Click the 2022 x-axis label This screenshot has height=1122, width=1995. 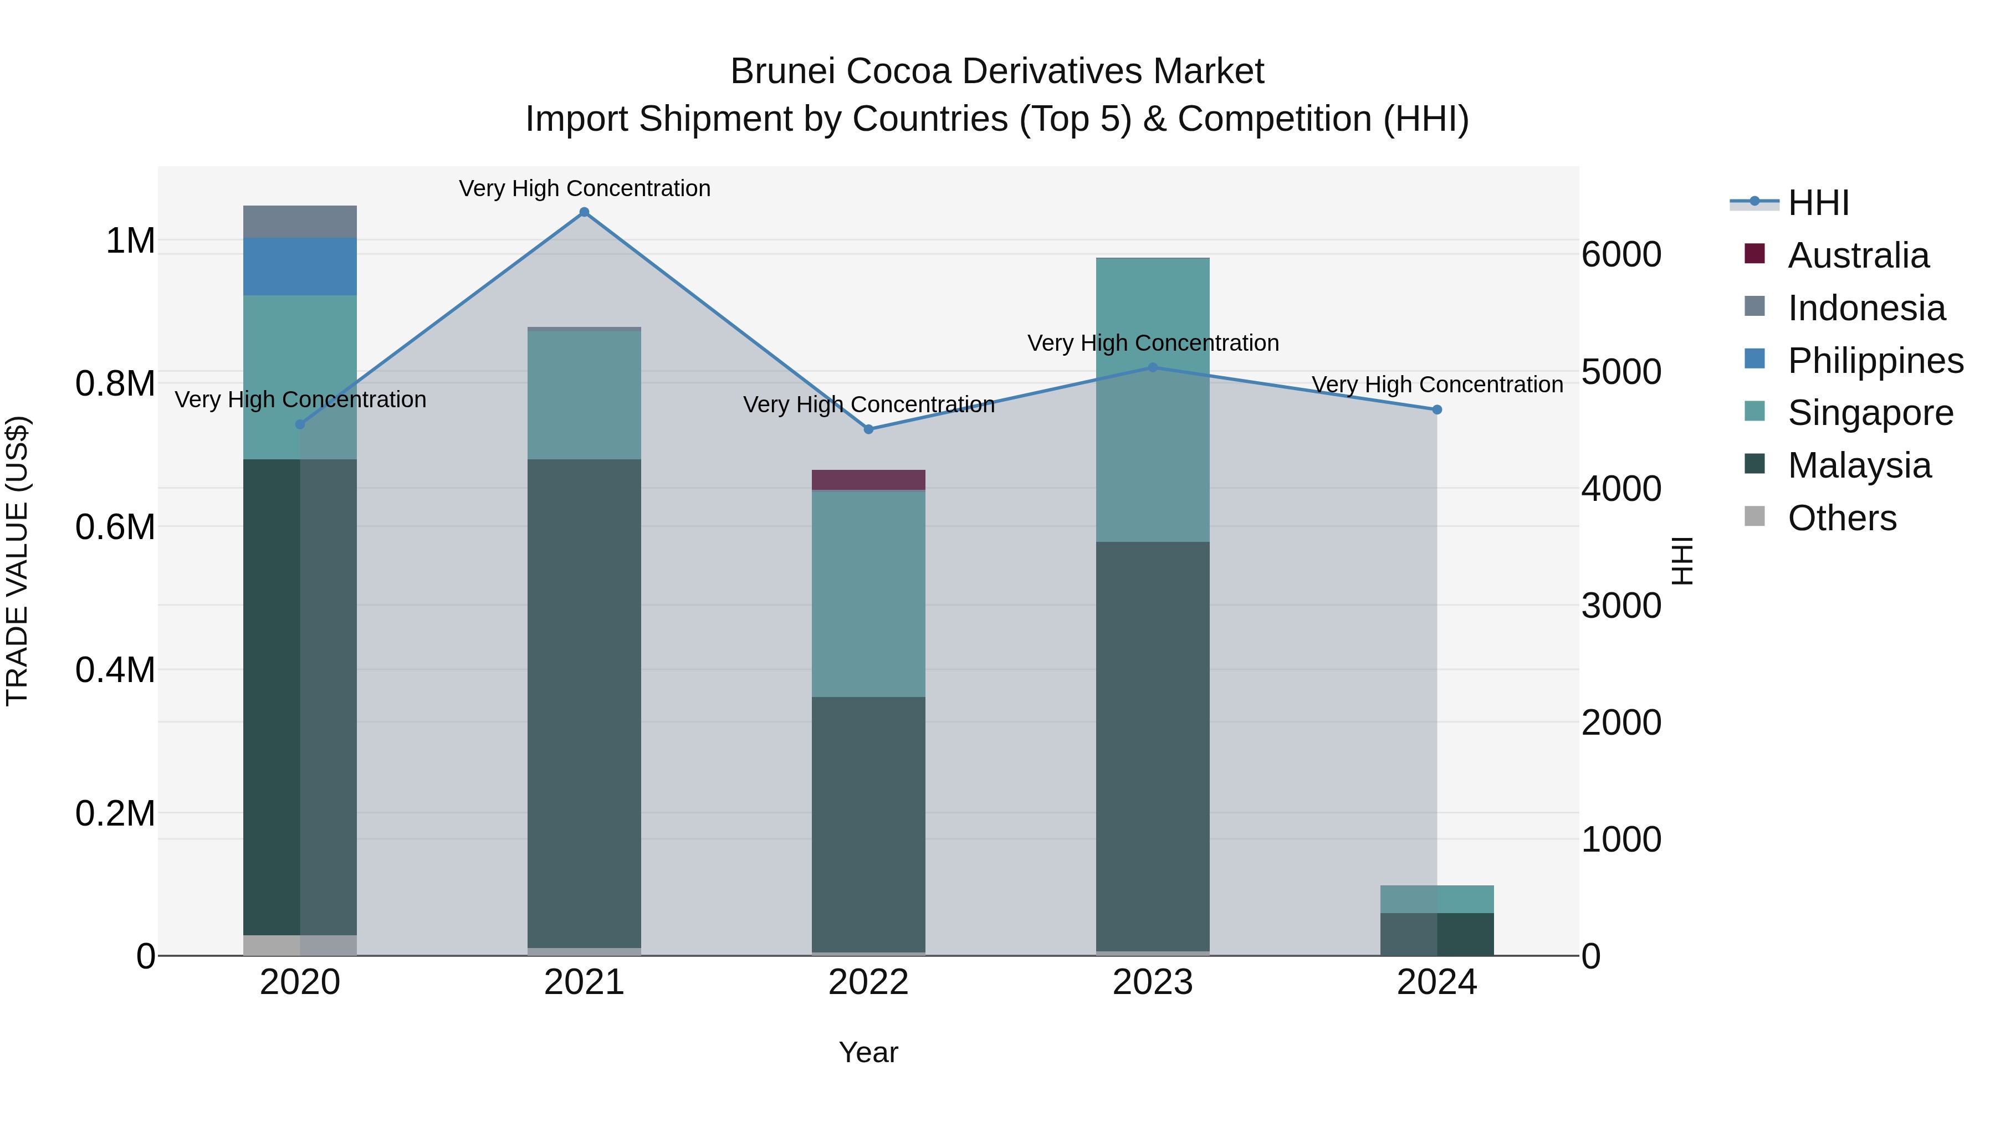868,982
